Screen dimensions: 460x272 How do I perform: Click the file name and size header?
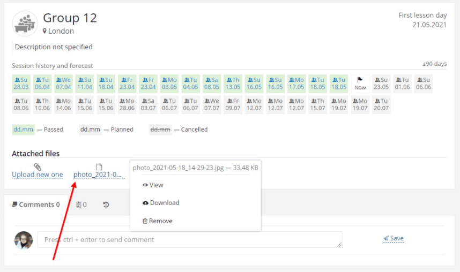pyautogui.click(x=195, y=168)
